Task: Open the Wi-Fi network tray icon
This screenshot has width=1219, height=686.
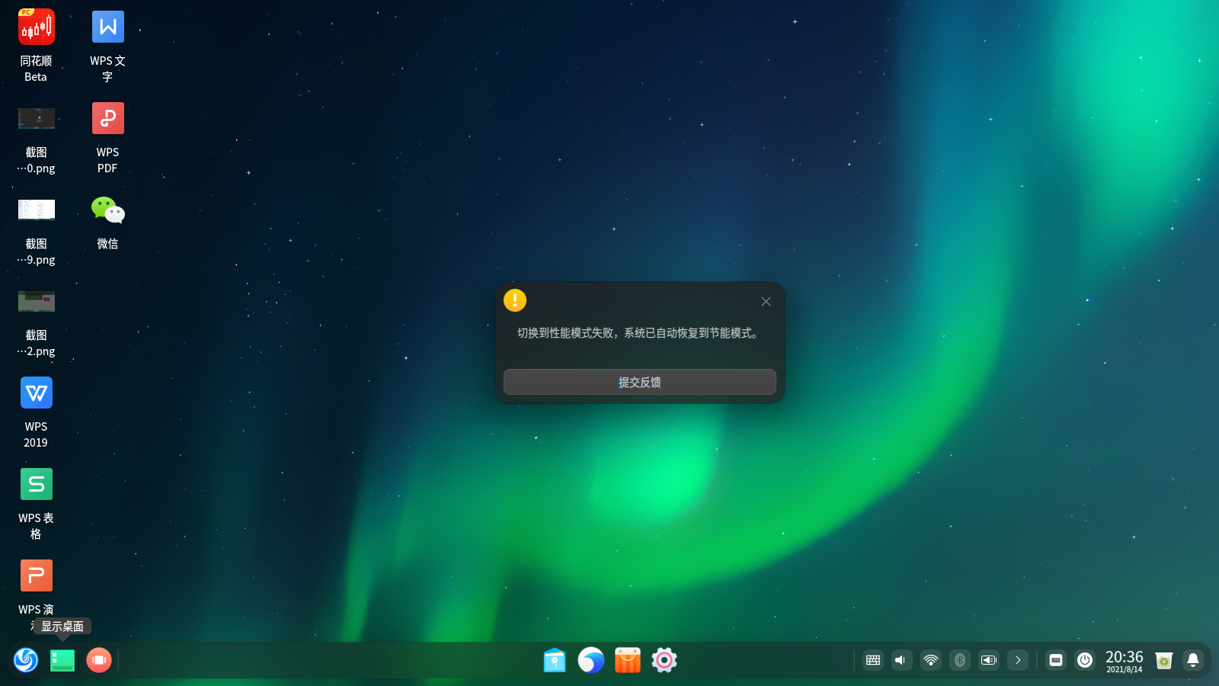Action: click(931, 660)
